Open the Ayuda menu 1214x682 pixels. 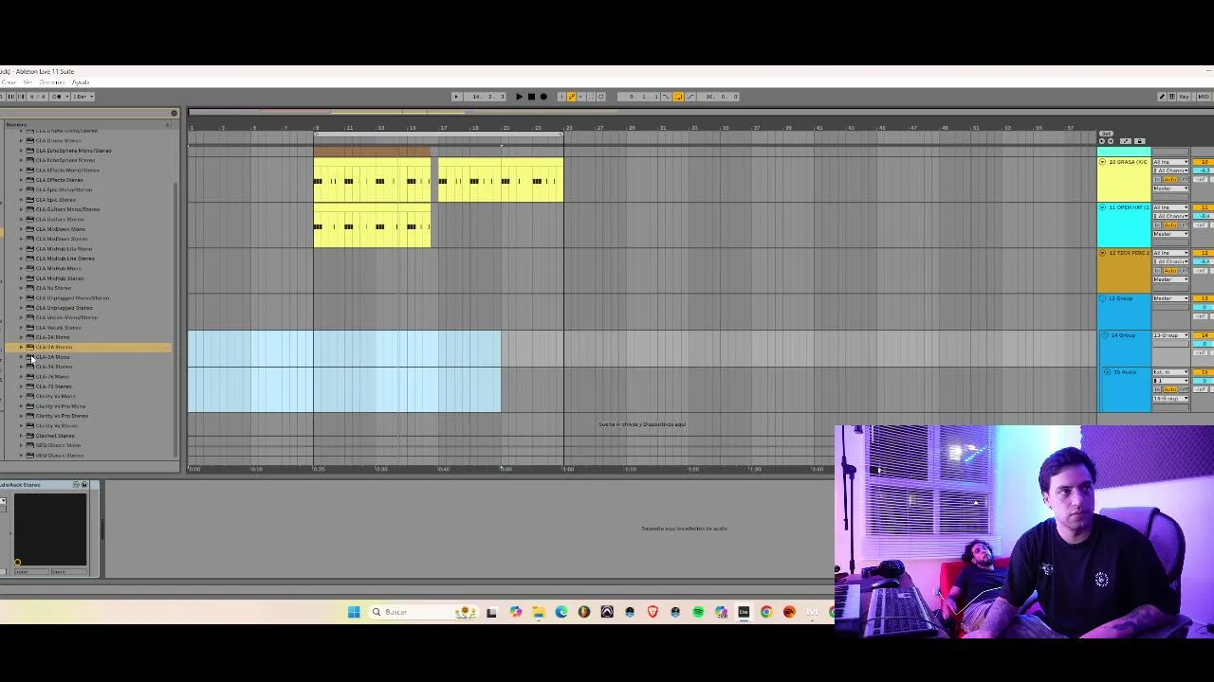[81, 82]
